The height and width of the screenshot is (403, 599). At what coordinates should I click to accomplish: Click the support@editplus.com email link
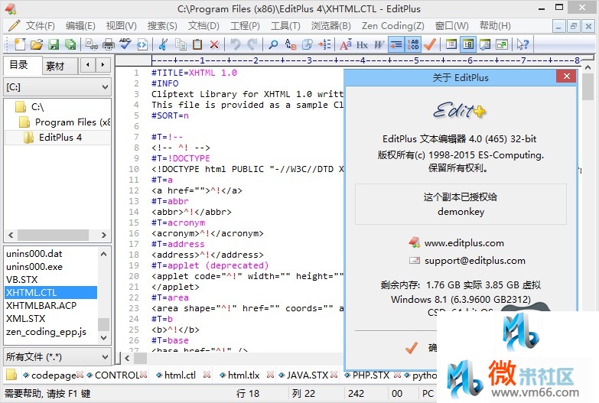tap(475, 261)
